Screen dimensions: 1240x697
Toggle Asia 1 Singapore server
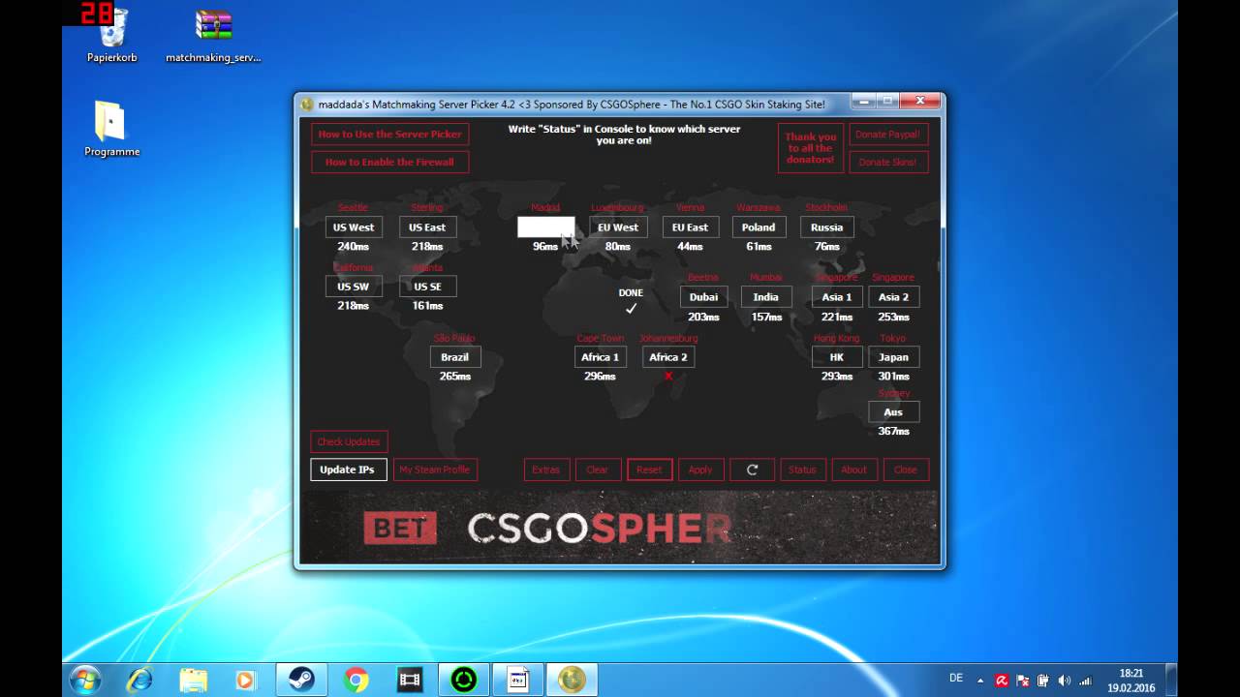[x=837, y=297]
